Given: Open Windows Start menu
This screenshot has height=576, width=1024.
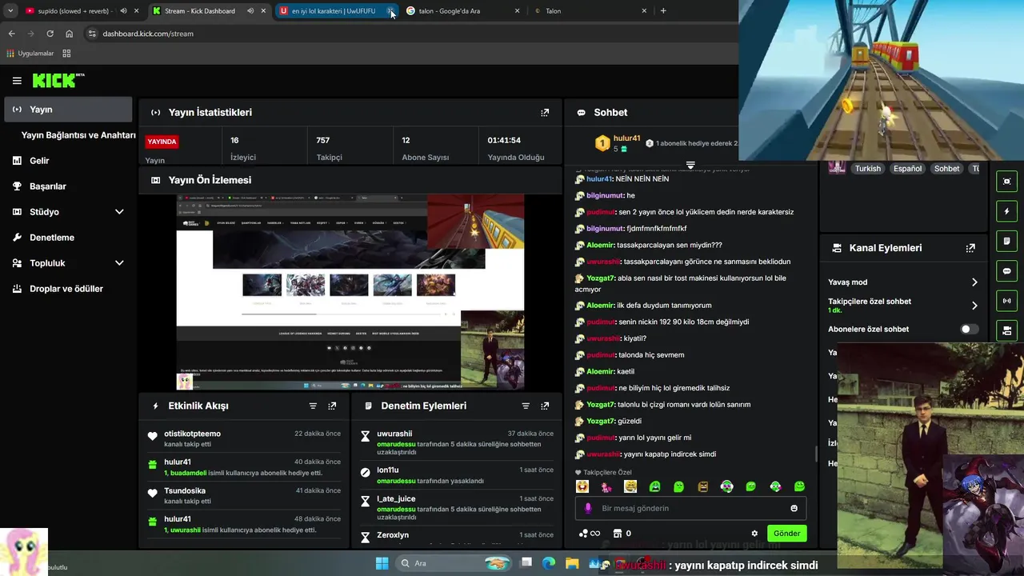Looking at the screenshot, I should pyautogui.click(x=382, y=563).
